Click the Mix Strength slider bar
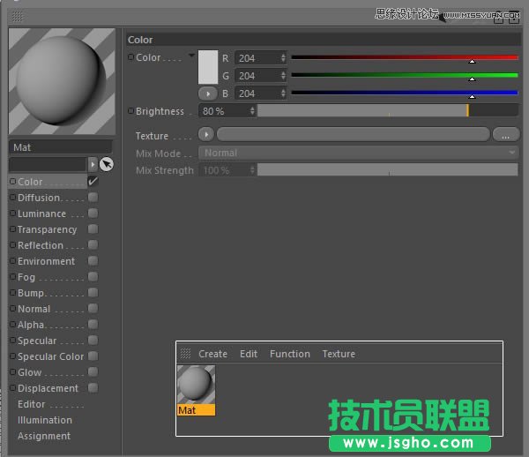 click(388, 169)
